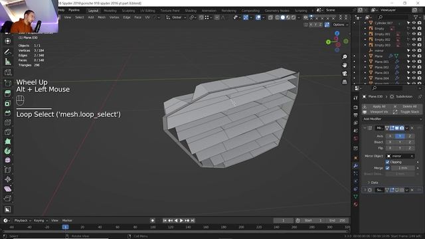Select solid viewport shading mode

pos(283,17)
